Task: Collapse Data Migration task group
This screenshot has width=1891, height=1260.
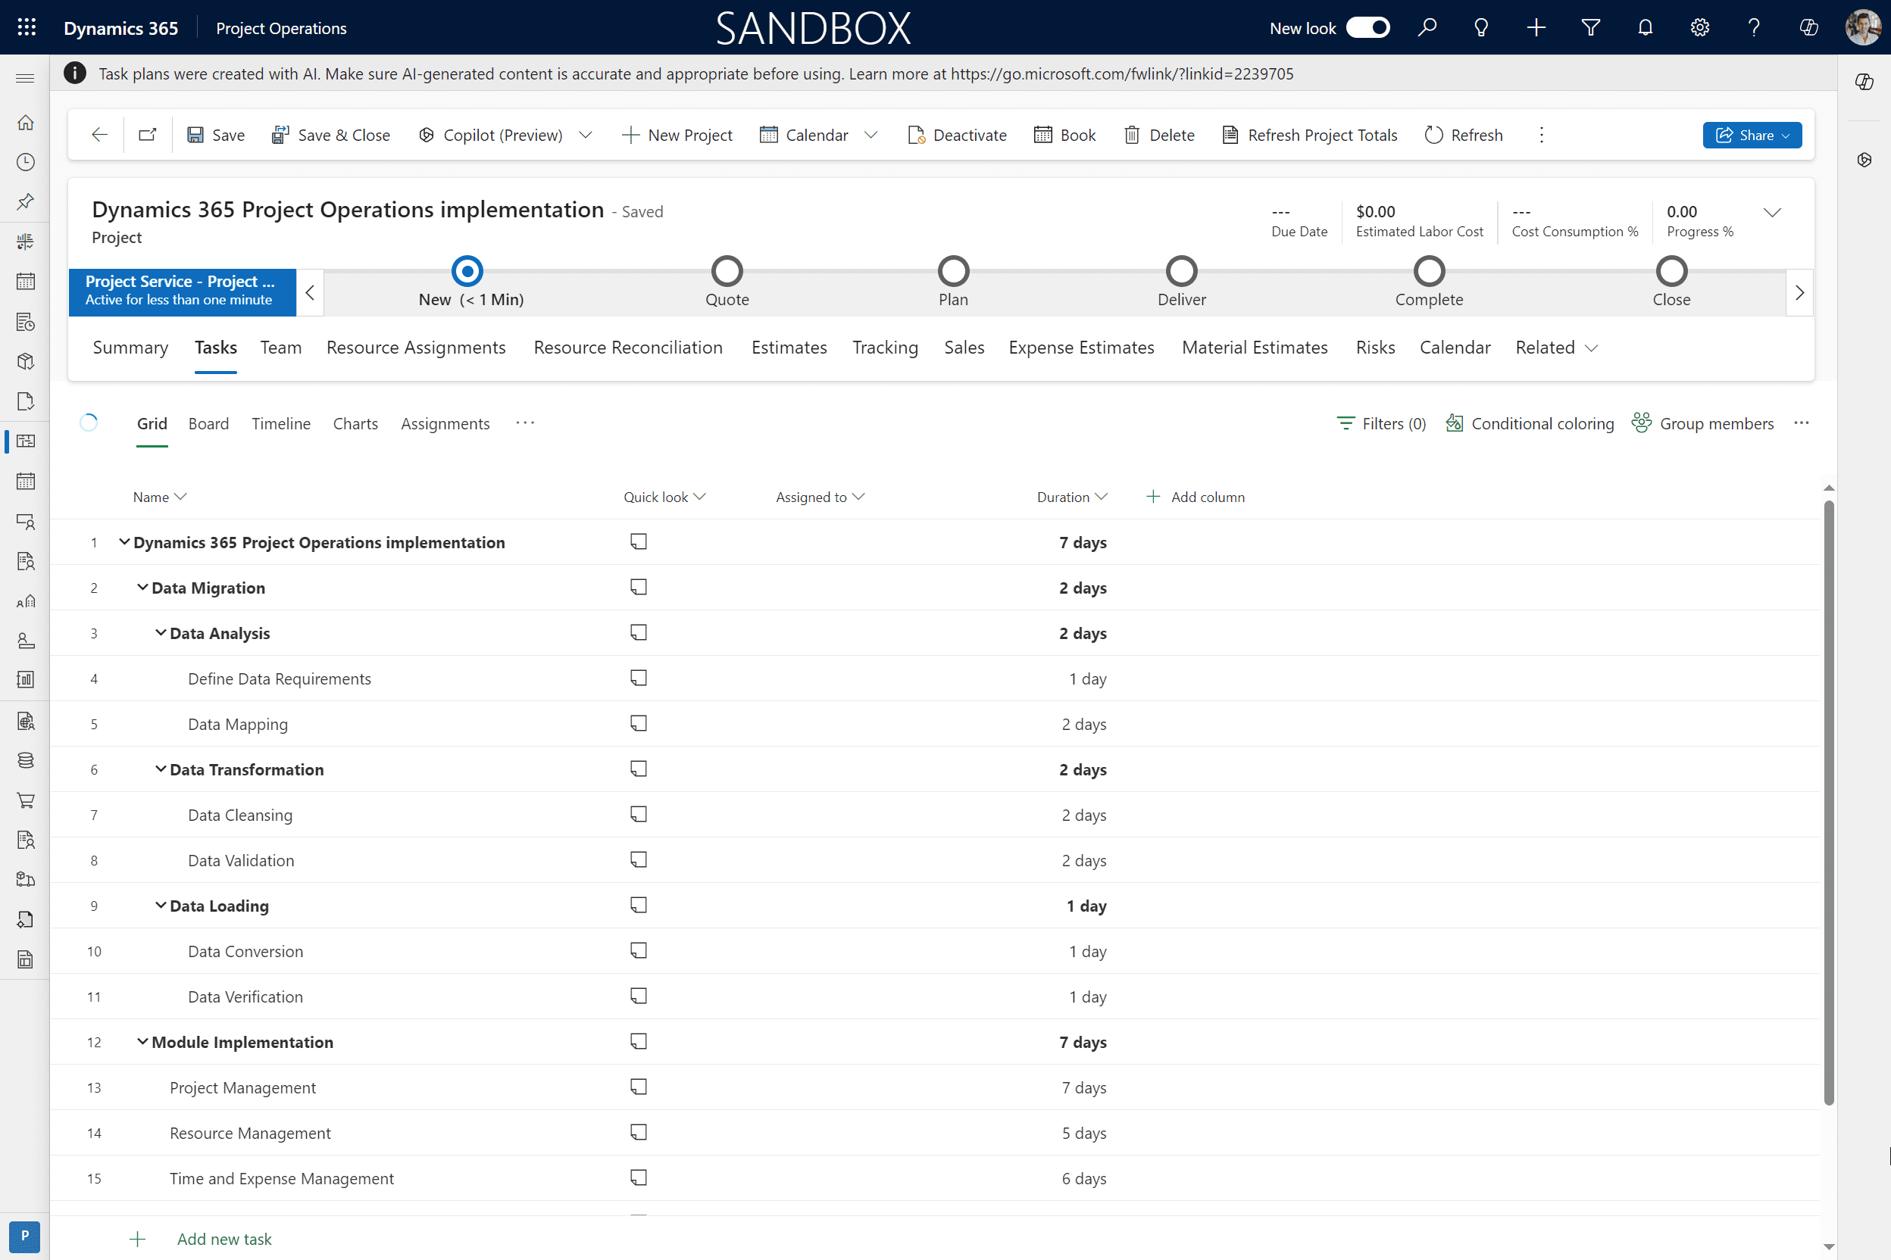Action: click(142, 588)
